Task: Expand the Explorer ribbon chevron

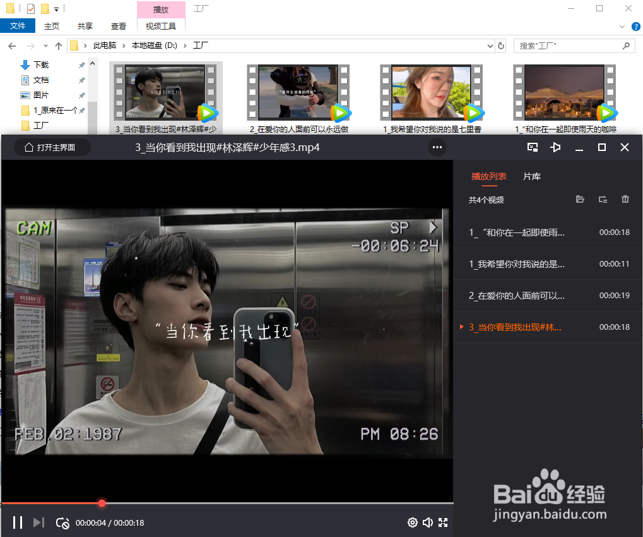Action: click(x=622, y=27)
